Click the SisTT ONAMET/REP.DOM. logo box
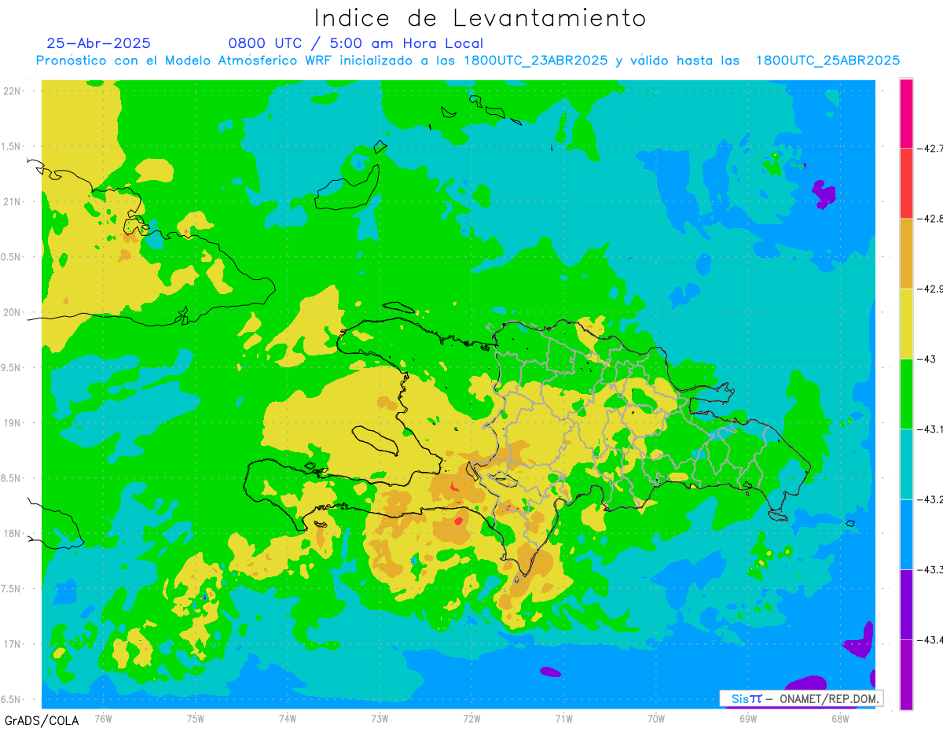Image resolution: width=943 pixels, height=729 pixels. click(802, 698)
